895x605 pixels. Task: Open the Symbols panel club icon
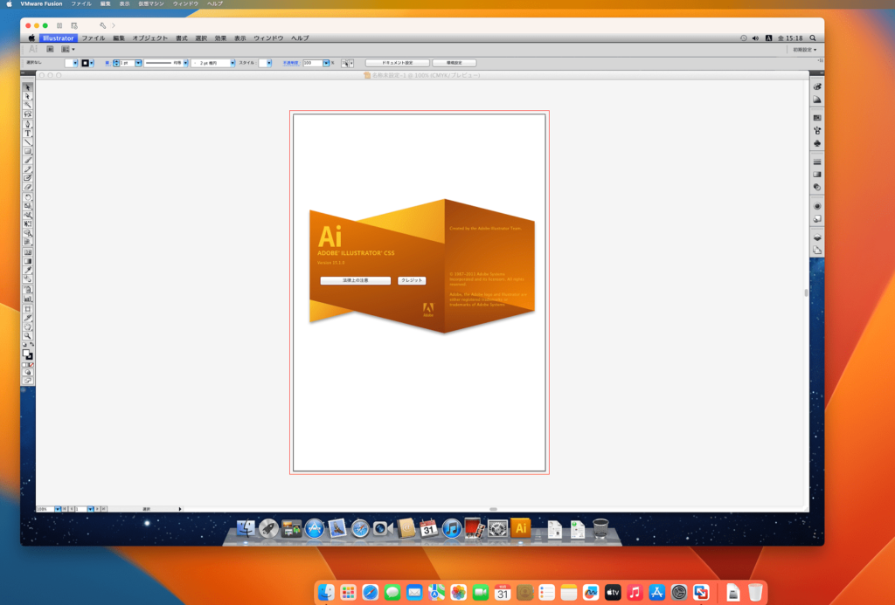pos(817,143)
